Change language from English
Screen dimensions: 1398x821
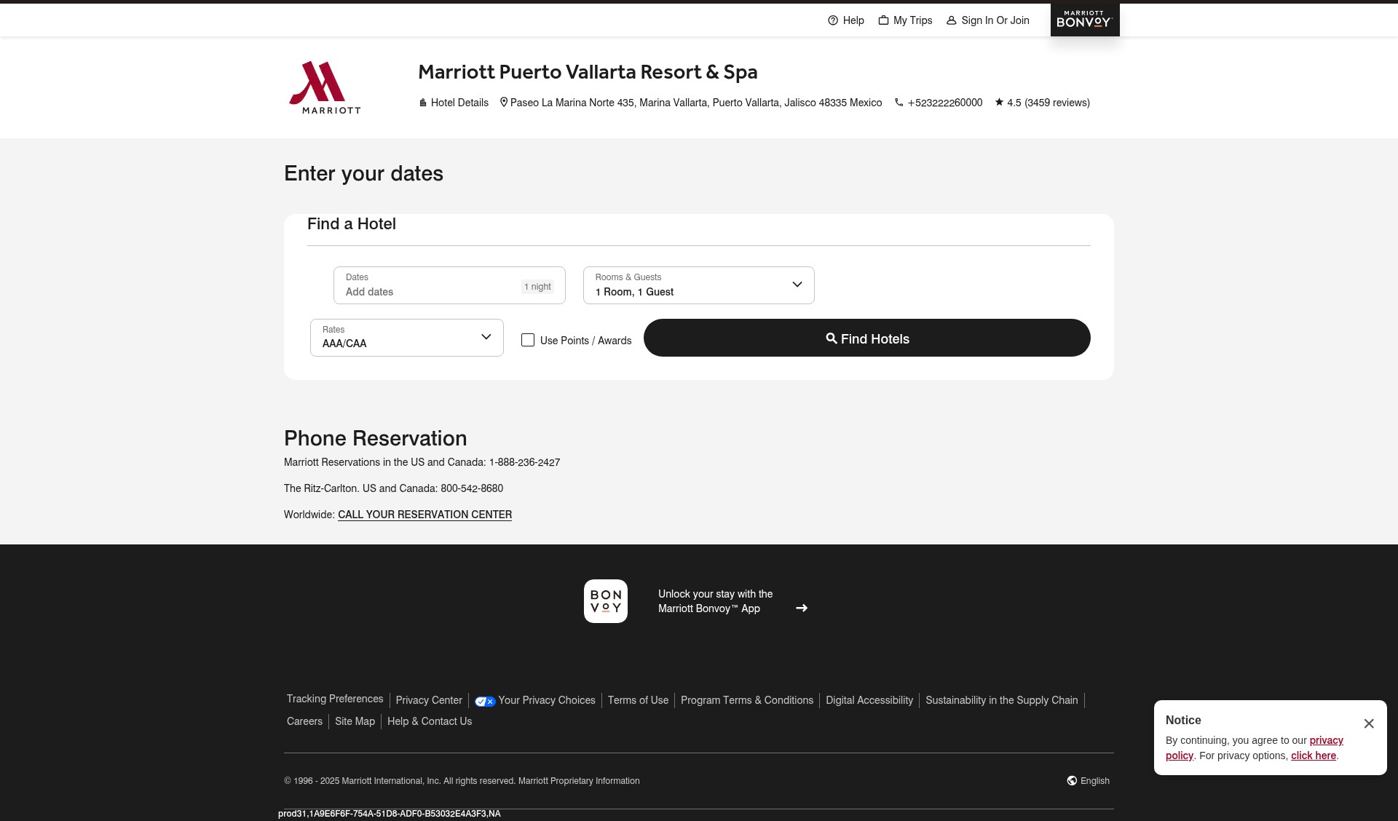1095,781
